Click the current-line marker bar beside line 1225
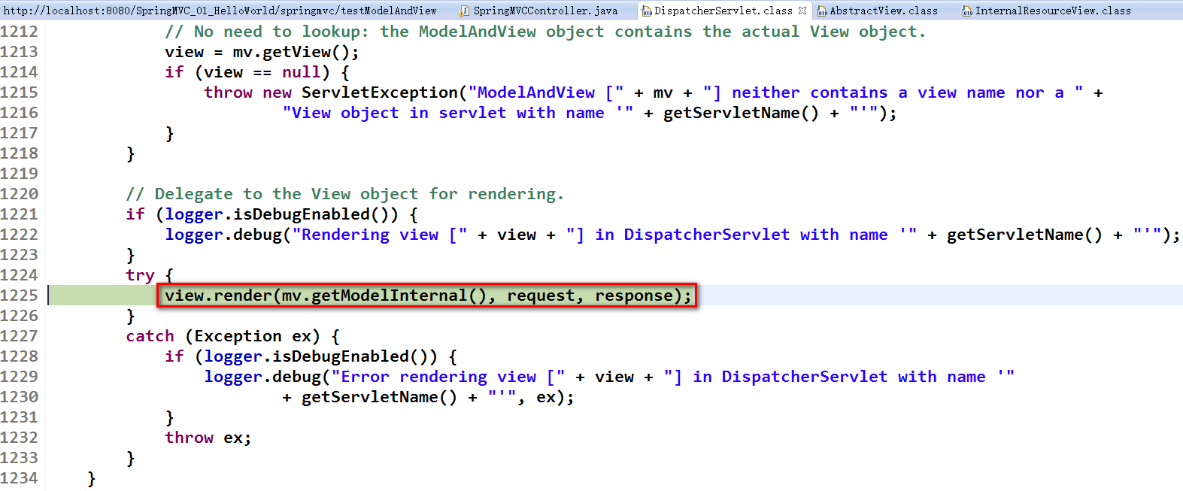The width and height of the screenshot is (1183, 491). pyautogui.click(x=48, y=296)
